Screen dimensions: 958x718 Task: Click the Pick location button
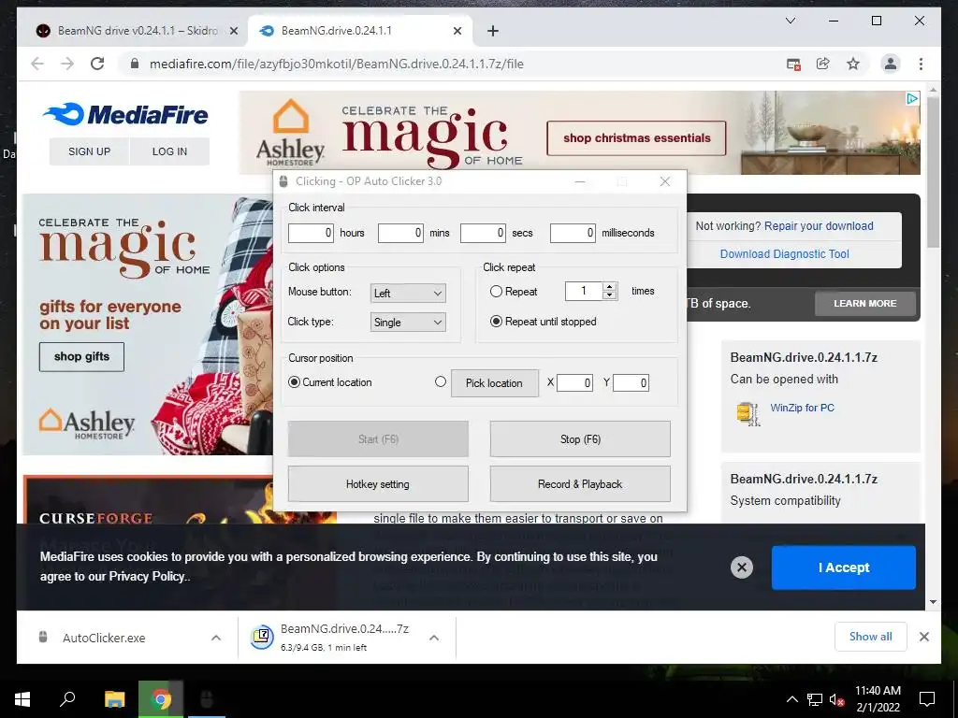click(494, 382)
